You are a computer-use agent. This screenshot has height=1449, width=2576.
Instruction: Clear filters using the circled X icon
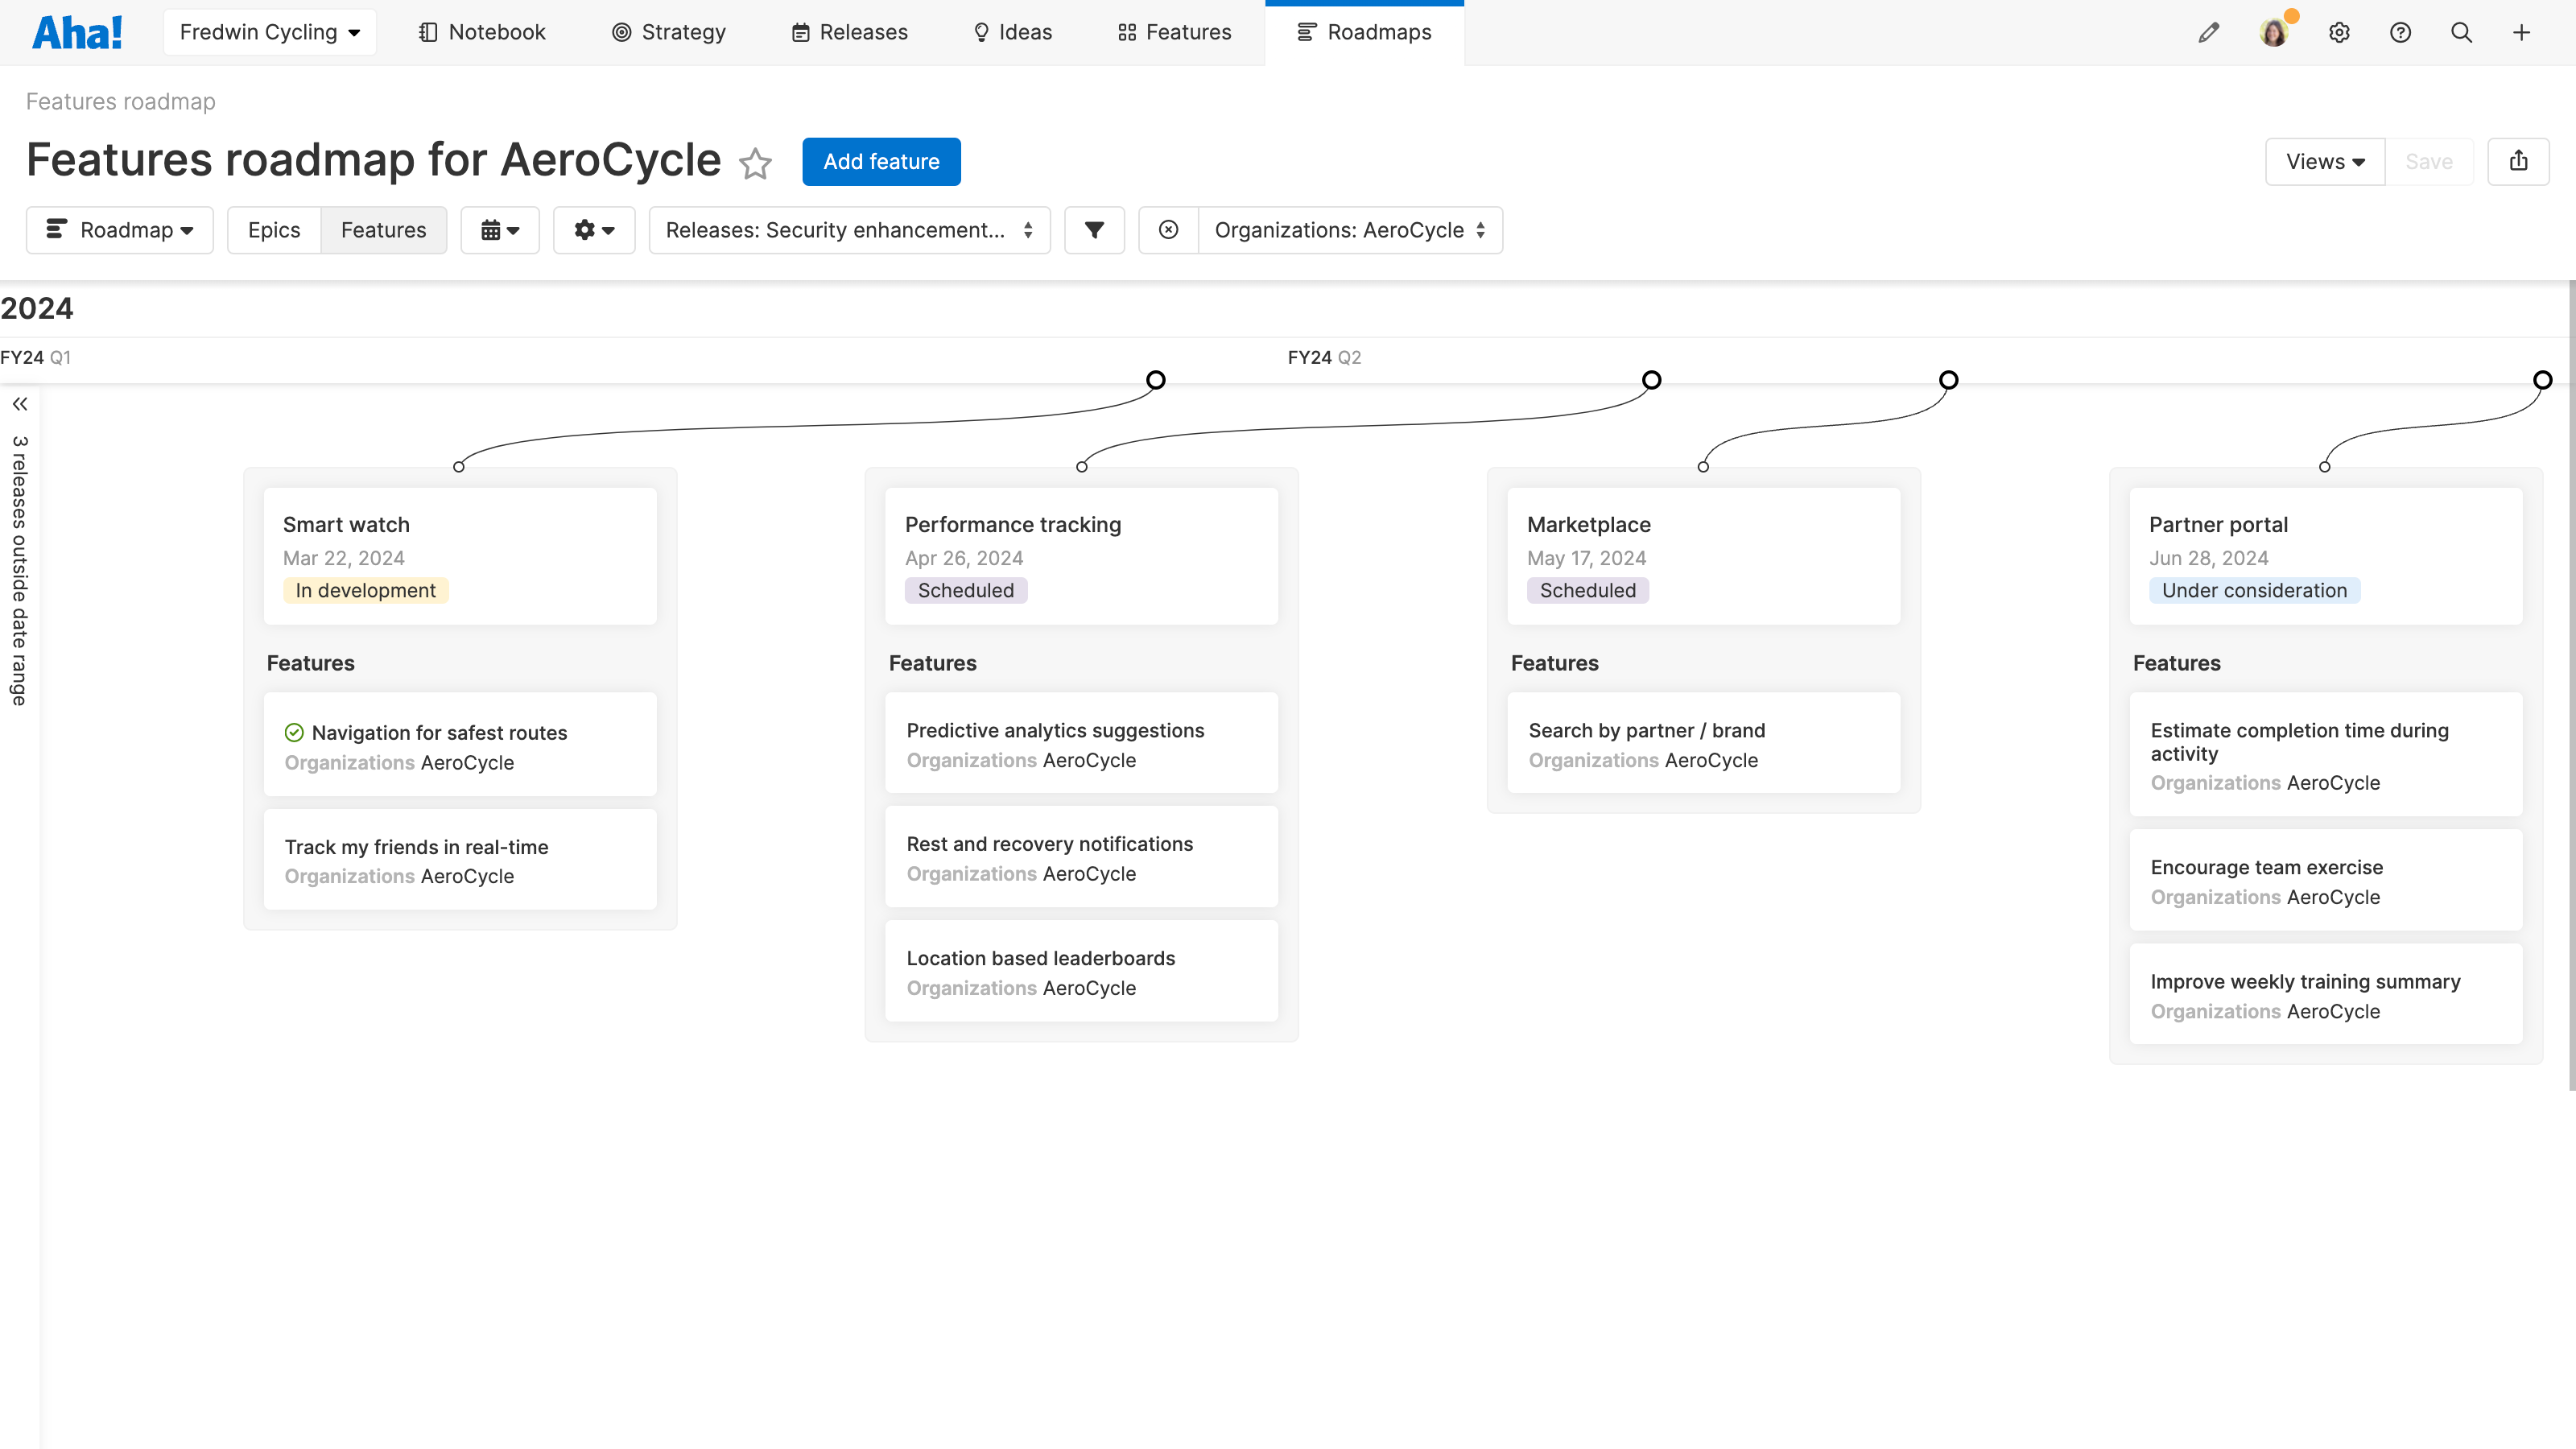pos(1167,230)
